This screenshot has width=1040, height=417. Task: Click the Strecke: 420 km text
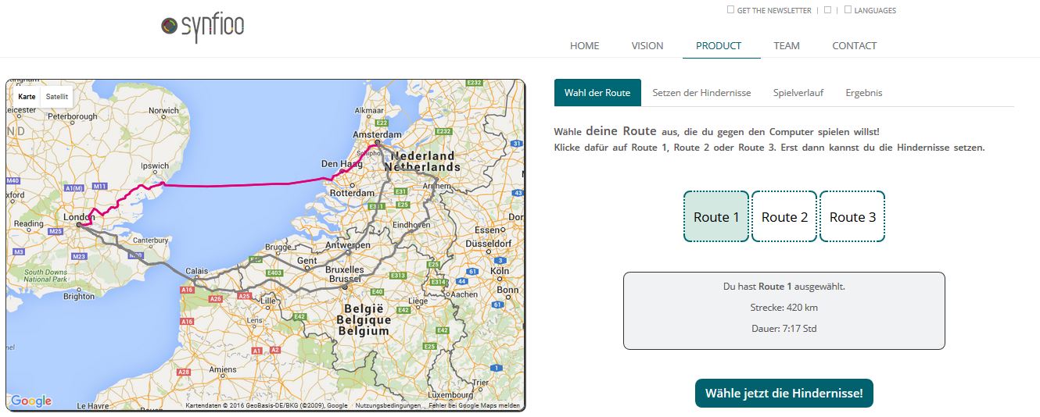(x=784, y=308)
